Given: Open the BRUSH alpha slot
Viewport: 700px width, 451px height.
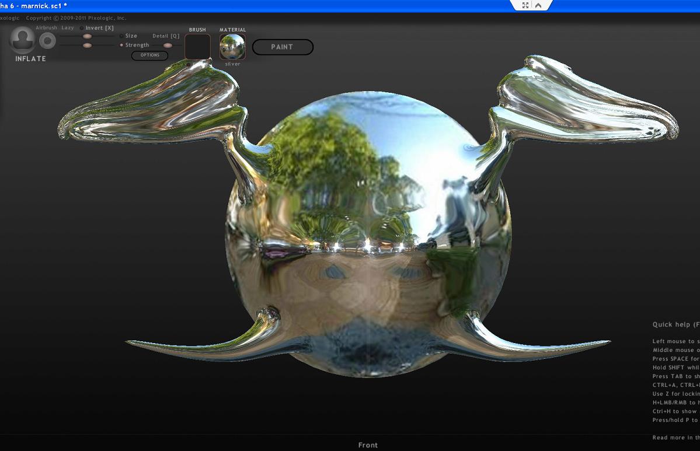Looking at the screenshot, I should pyautogui.click(x=197, y=47).
